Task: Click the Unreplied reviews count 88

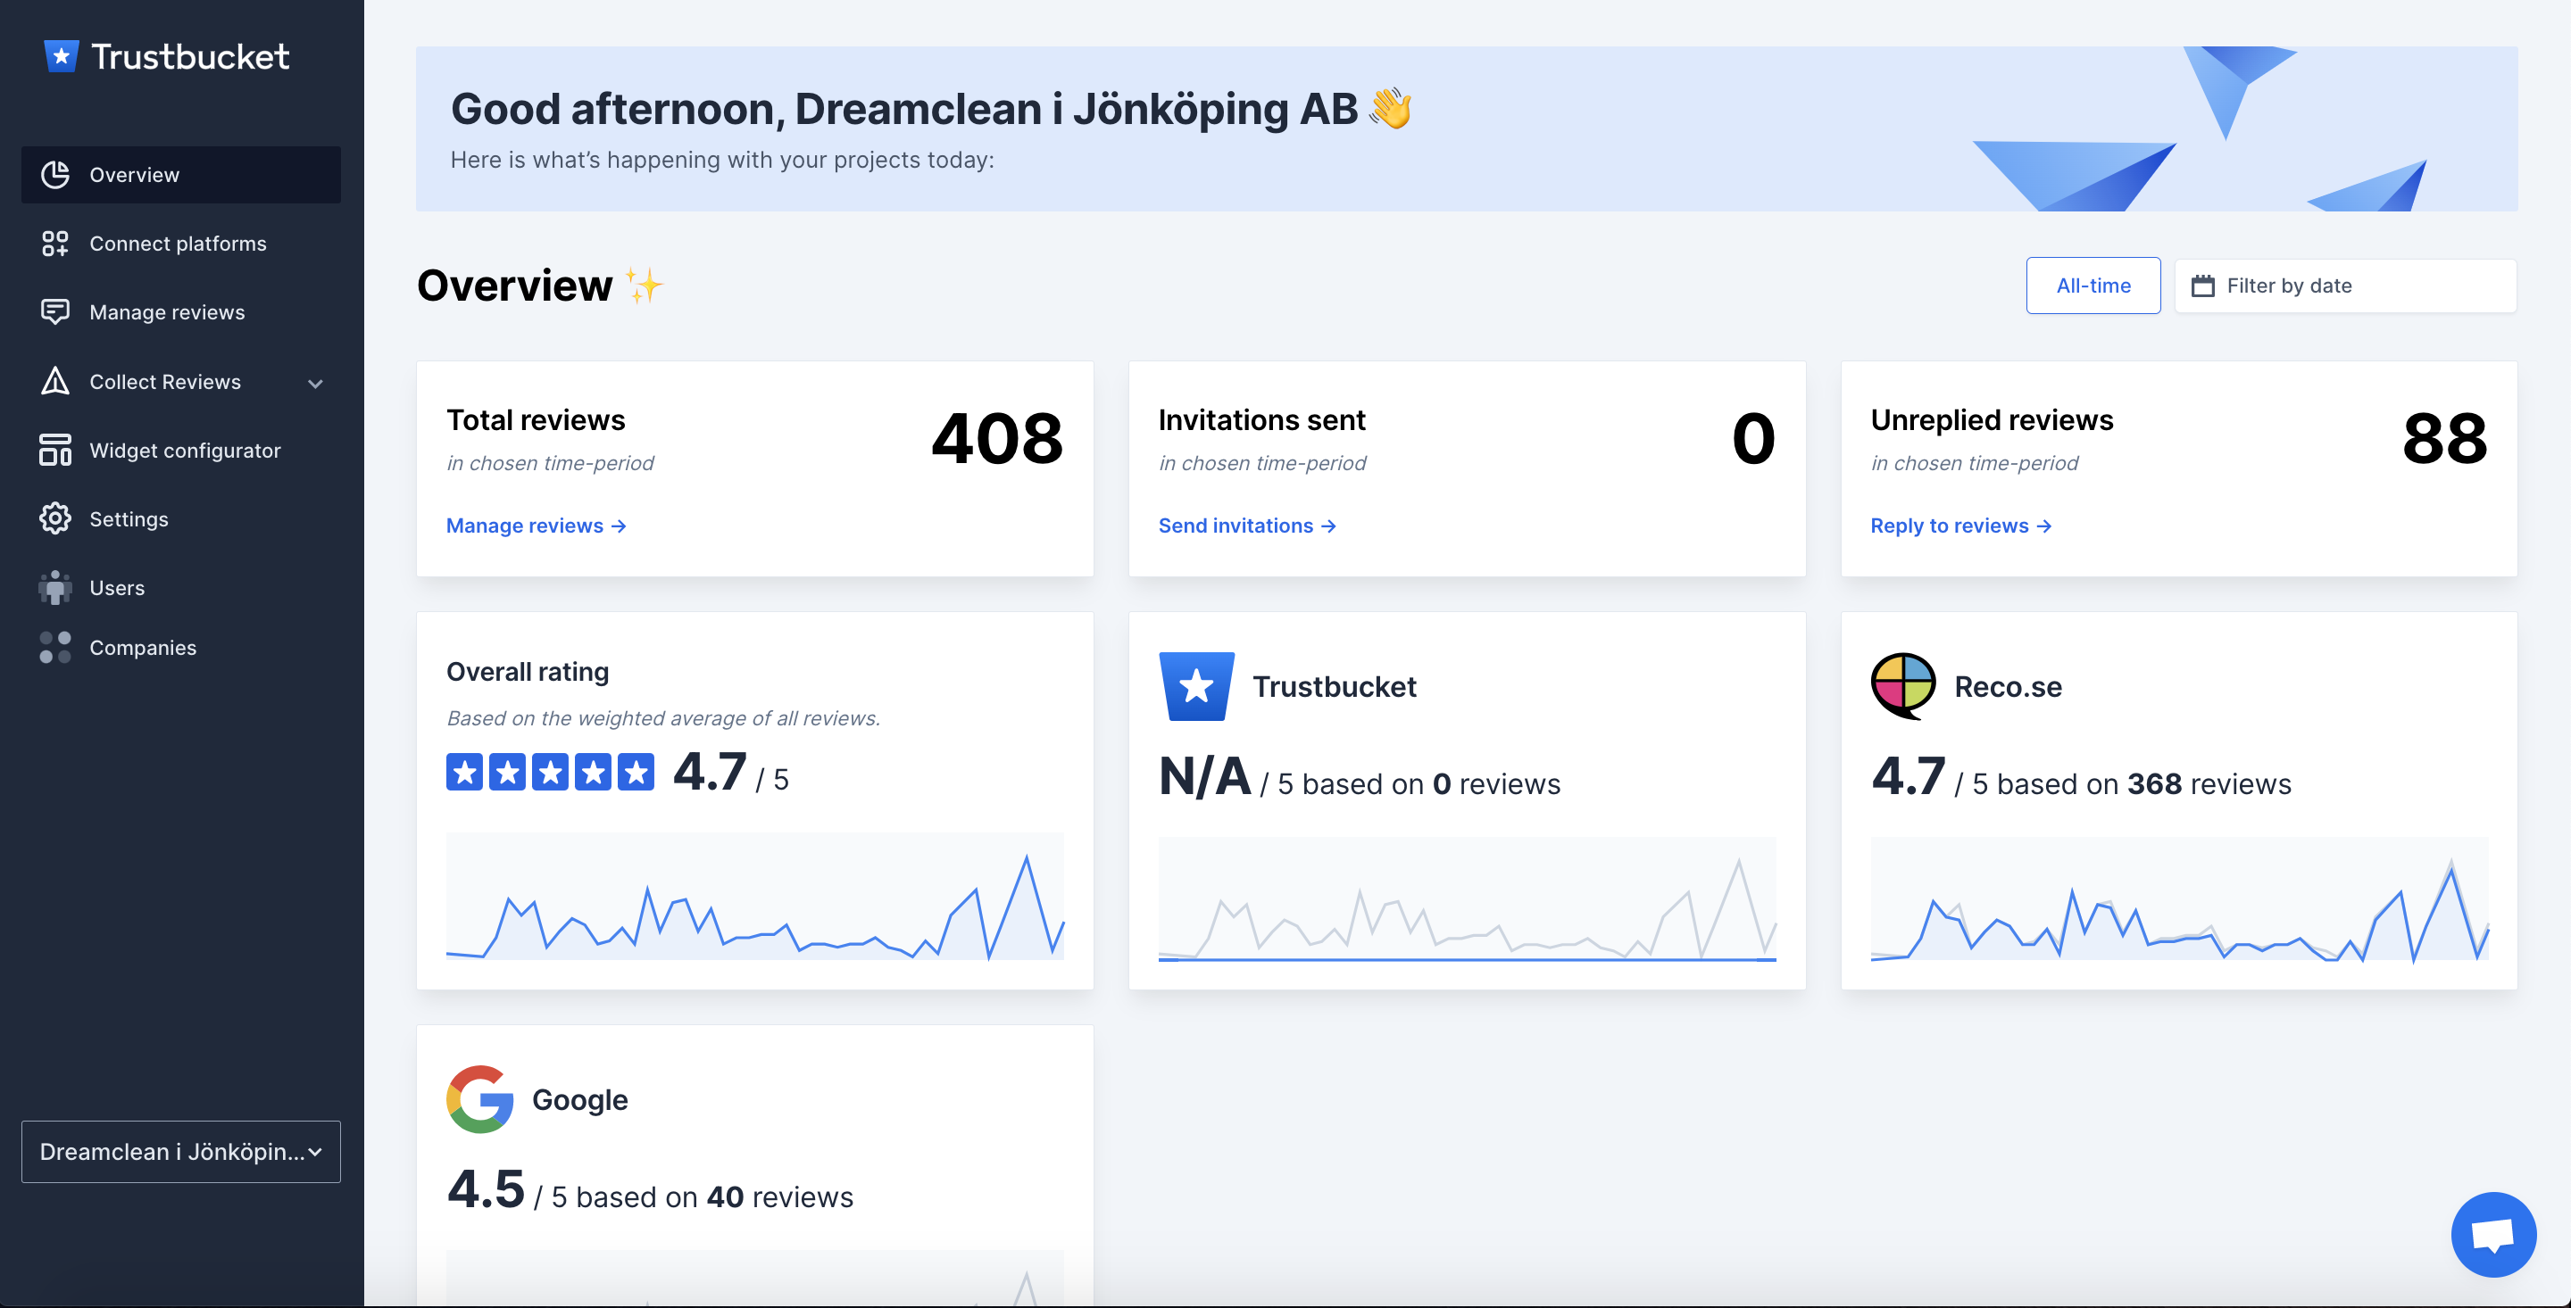Action: [2444, 438]
